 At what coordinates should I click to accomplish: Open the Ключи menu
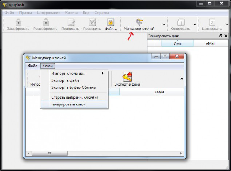click(72, 13)
